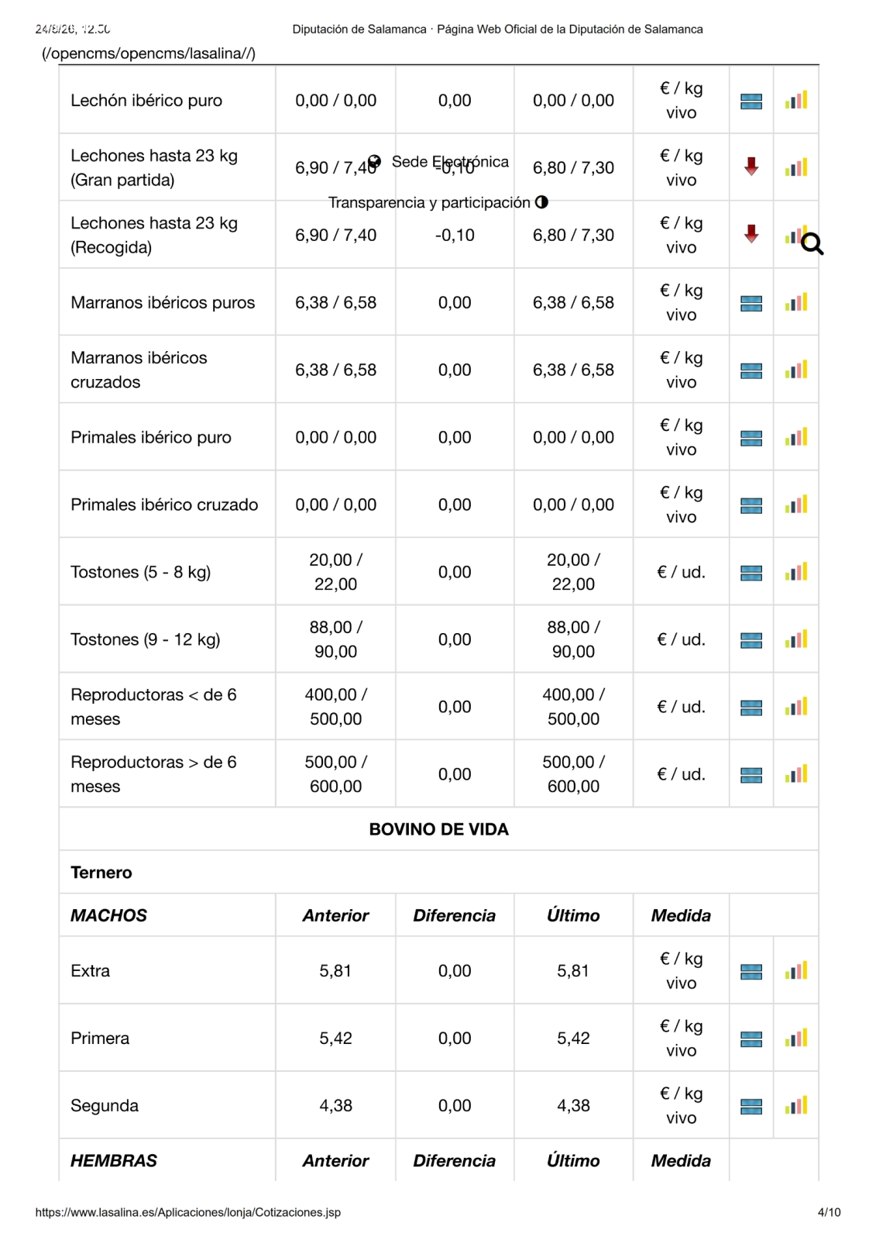This screenshot has width=876, height=1240.
Task: Open the Sede Electrónica link
Action: [450, 162]
